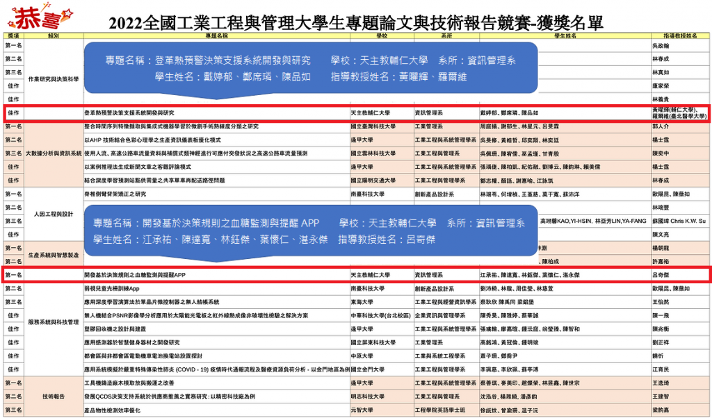The height and width of the screenshot is (418, 712).
Task: Click the 產品物性檢測效率優化 project cell
Action: (113, 410)
